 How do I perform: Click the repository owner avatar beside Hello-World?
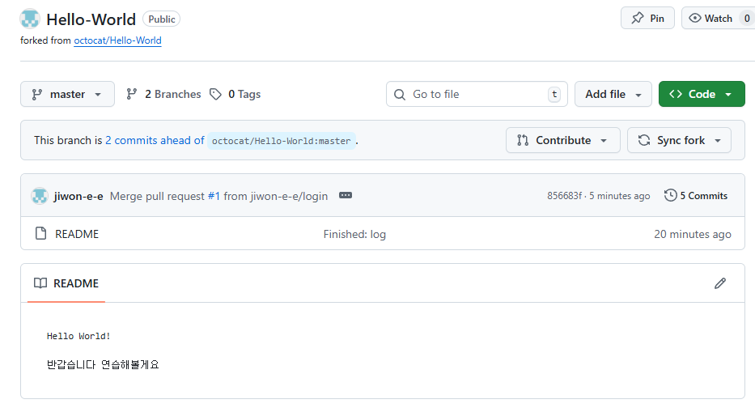click(30, 19)
